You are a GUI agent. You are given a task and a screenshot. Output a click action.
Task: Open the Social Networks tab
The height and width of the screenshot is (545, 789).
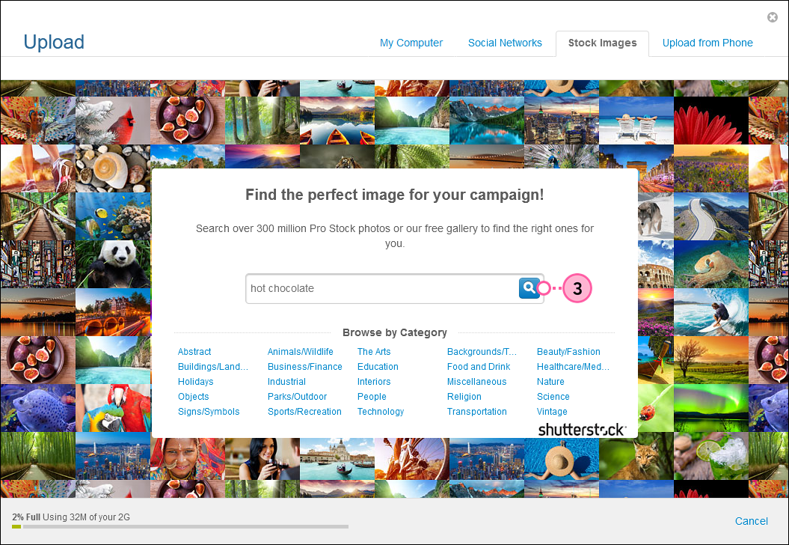[505, 43]
